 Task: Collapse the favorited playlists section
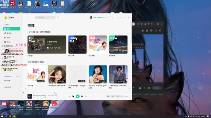coord(20,87)
